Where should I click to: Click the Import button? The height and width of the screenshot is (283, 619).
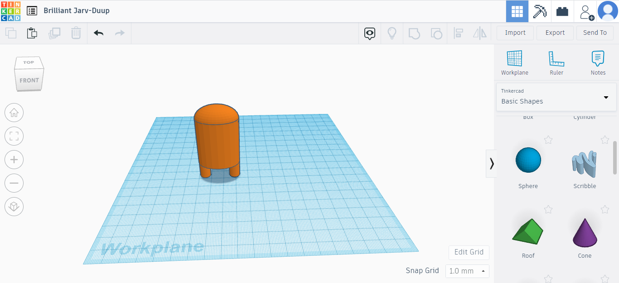[x=515, y=33]
